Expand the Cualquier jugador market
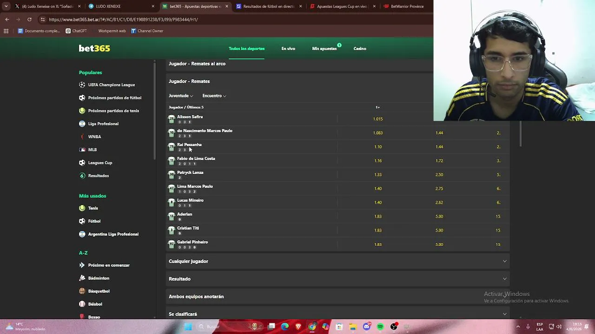The image size is (595, 334). 338,261
